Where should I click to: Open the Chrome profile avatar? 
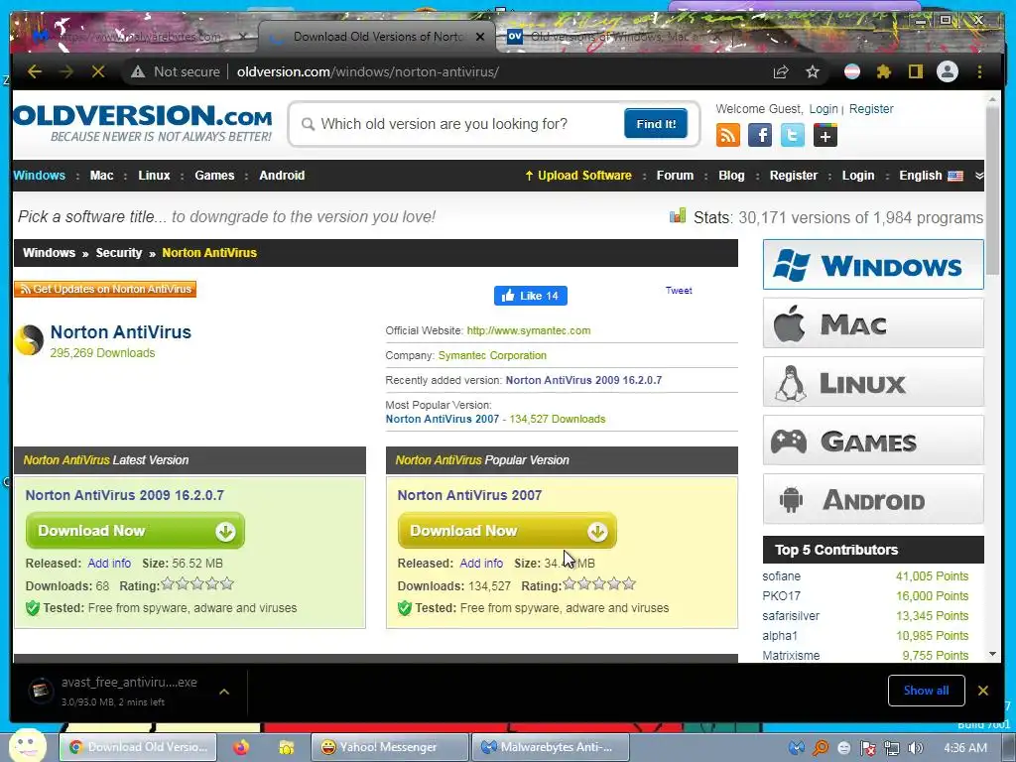(948, 71)
